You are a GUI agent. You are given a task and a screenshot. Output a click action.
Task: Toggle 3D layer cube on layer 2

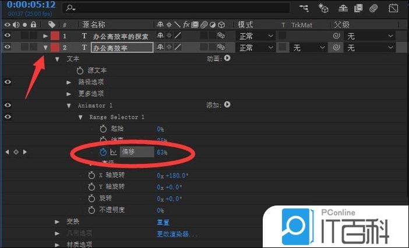(221, 47)
